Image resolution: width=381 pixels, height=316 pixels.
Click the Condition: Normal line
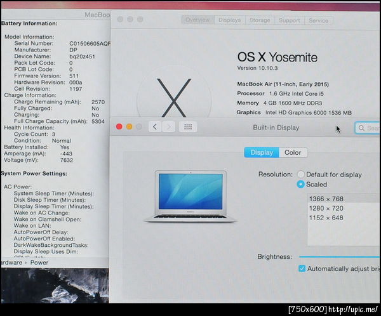(43, 141)
